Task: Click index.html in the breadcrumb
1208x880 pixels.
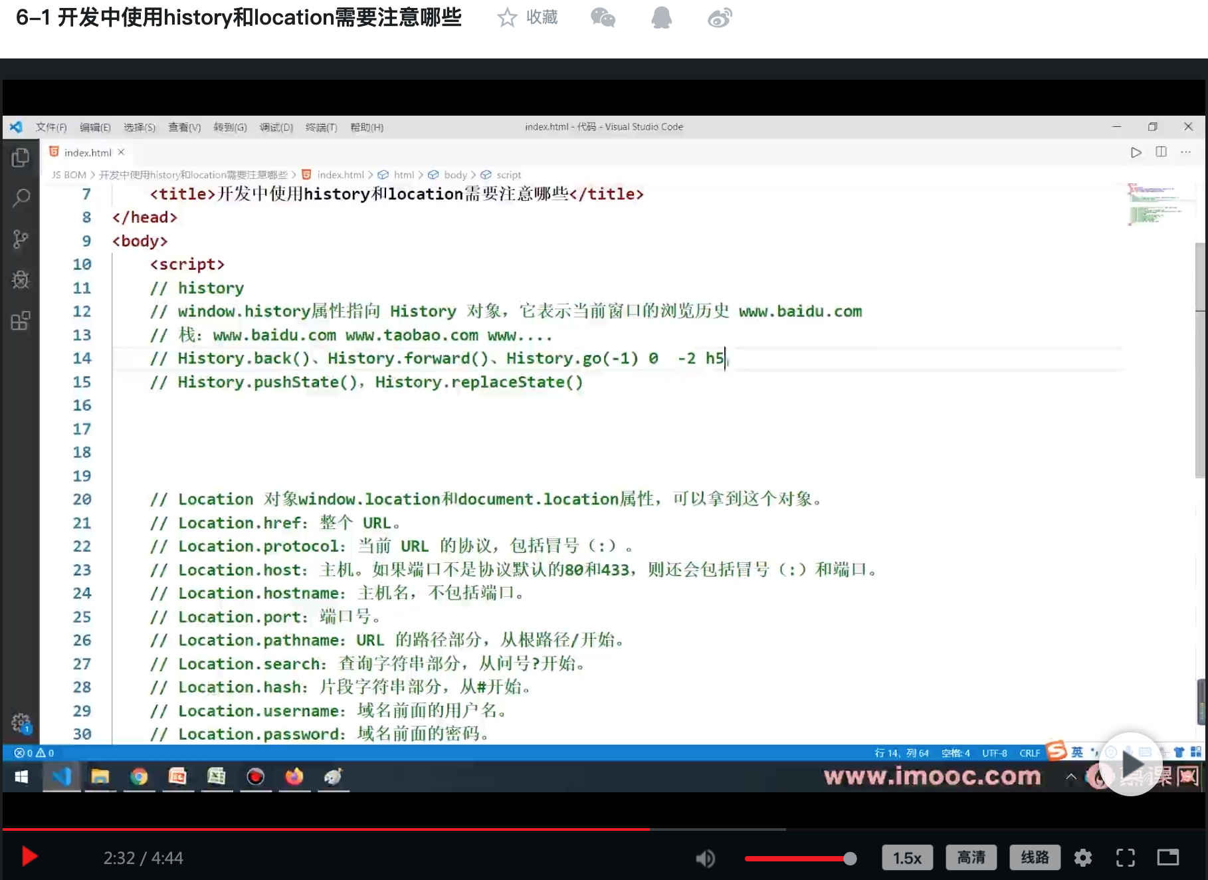Action: (x=340, y=175)
